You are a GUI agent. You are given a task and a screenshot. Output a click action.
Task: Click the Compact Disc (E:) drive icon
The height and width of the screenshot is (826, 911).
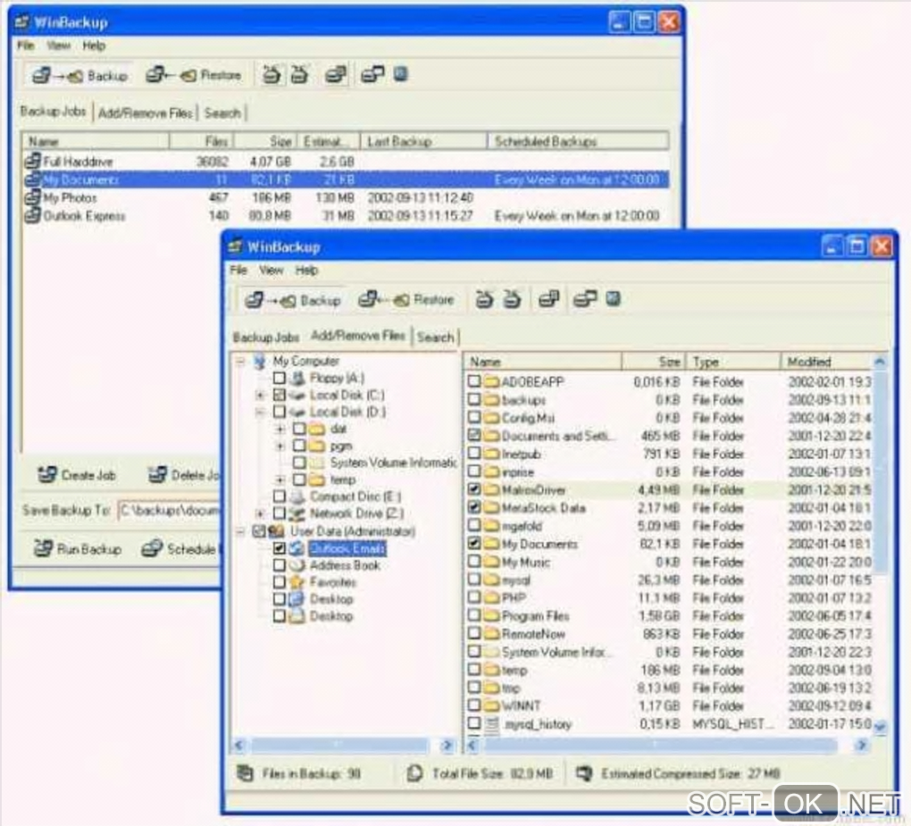coord(297,496)
